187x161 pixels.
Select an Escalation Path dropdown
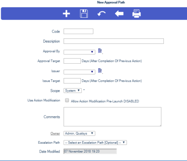coord(95,142)
